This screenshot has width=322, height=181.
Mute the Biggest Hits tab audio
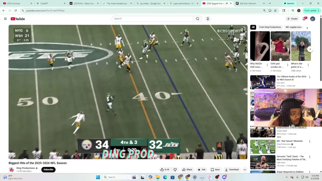227,4
